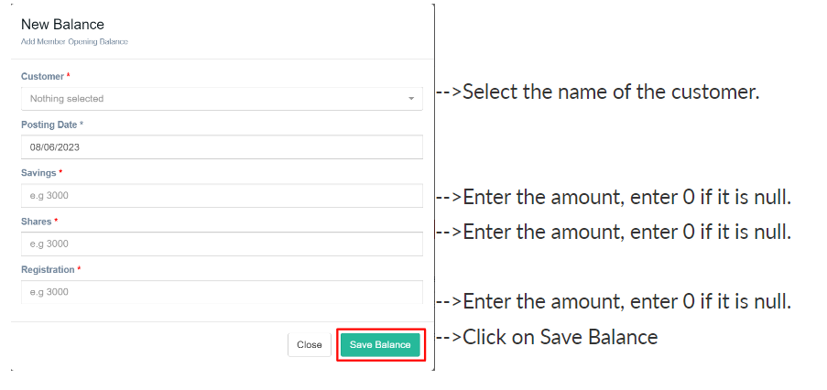This screenshot has width=827, height=390.
Task: Focus the Registration amount input field
Action: pos(221,292)
